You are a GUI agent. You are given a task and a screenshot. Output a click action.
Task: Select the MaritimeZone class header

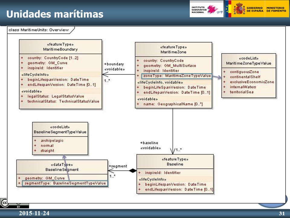pos(173,49)
